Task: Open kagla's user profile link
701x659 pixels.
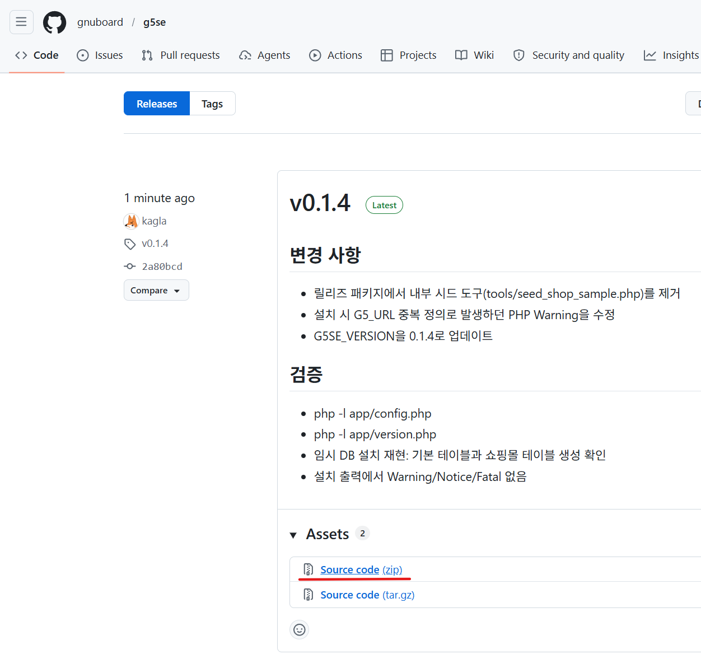Action: 154,221
